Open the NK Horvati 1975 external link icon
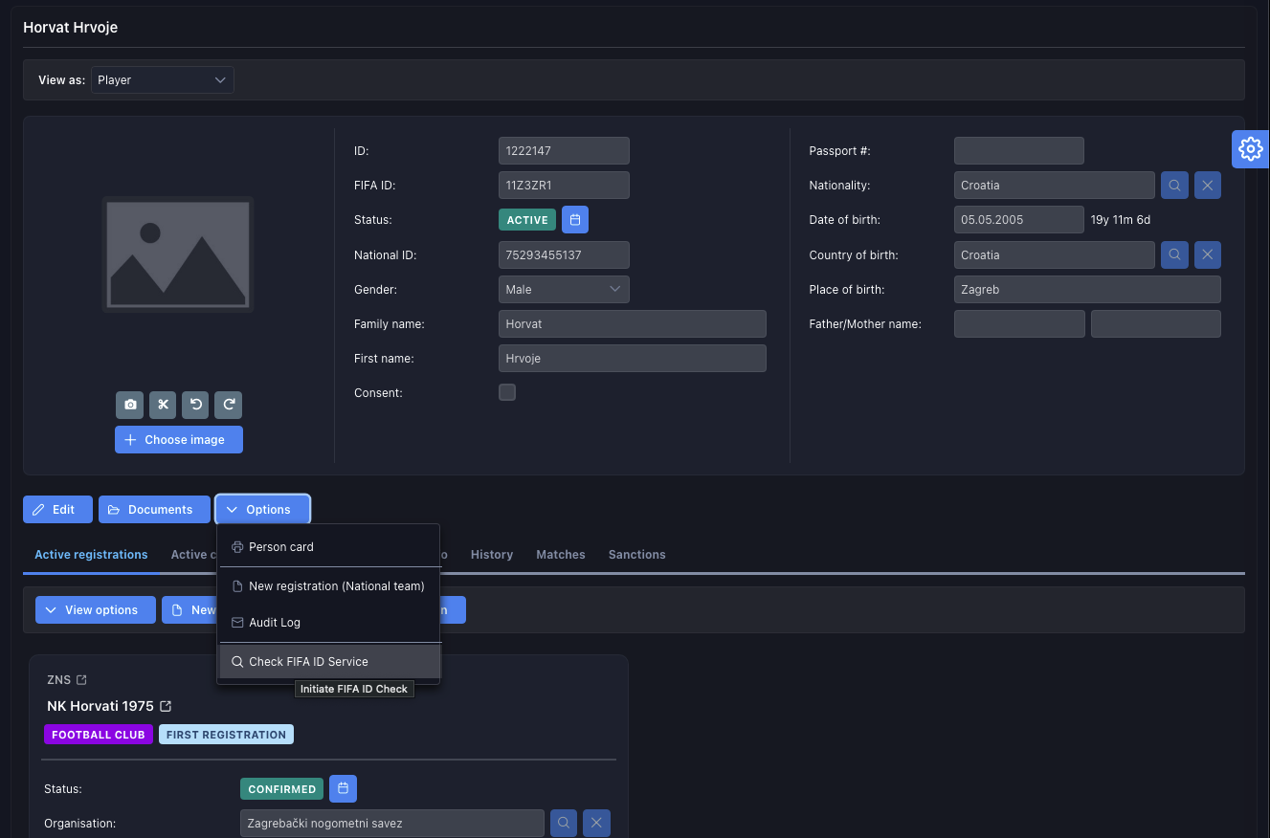Image resolution: width=1270 pixels, height=838 pixels. pyautogui.click(x=166, y=706)
